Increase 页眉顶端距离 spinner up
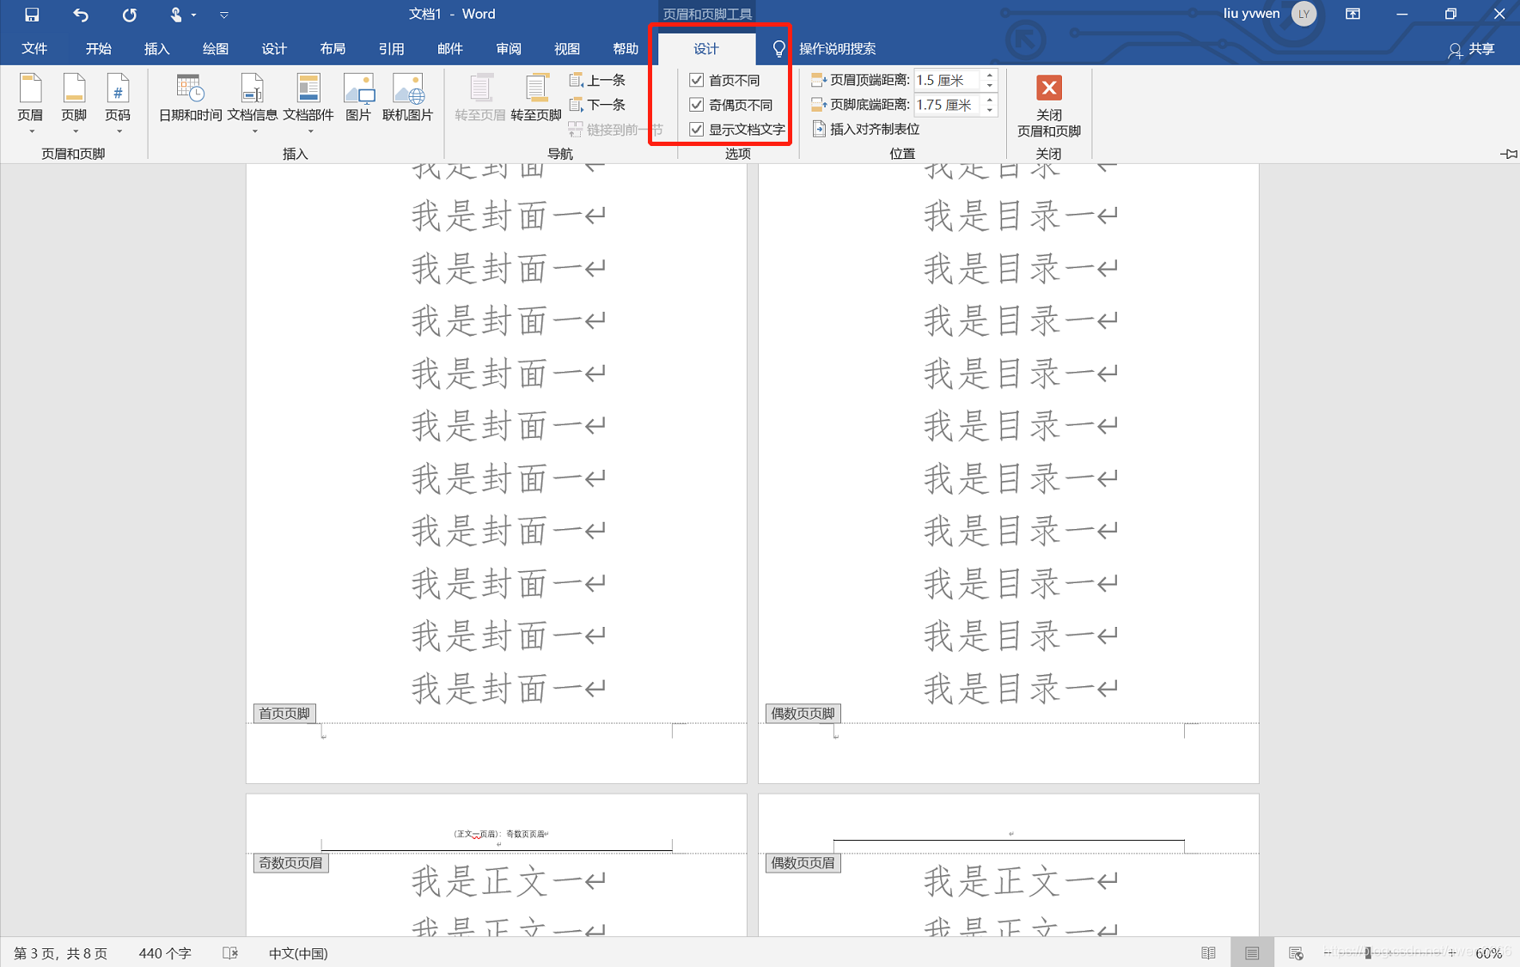The image size is (1520, 967). (x=990, y=75)
